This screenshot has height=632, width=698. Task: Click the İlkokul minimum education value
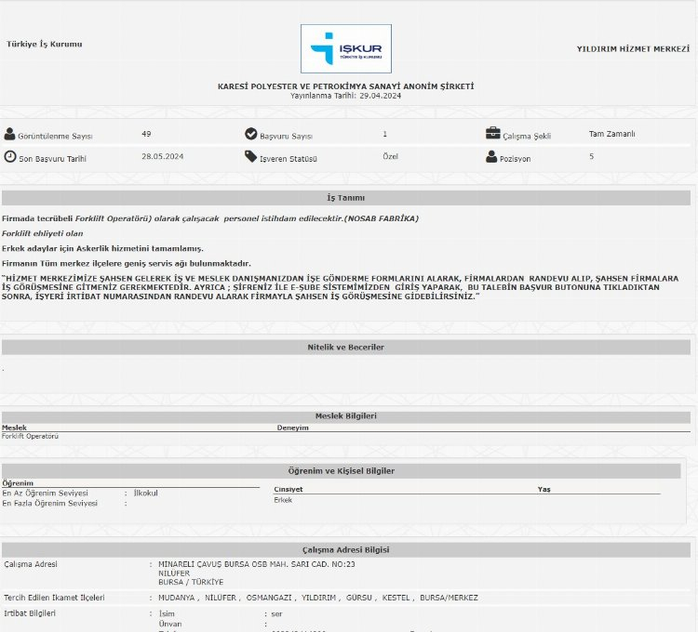point(146,493)
